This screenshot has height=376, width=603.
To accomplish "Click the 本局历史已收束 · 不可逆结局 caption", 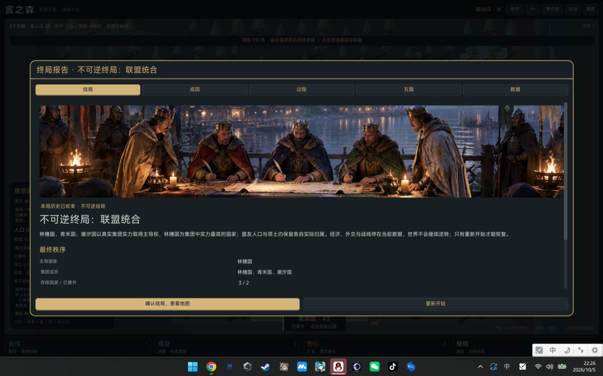I will 73,206.
